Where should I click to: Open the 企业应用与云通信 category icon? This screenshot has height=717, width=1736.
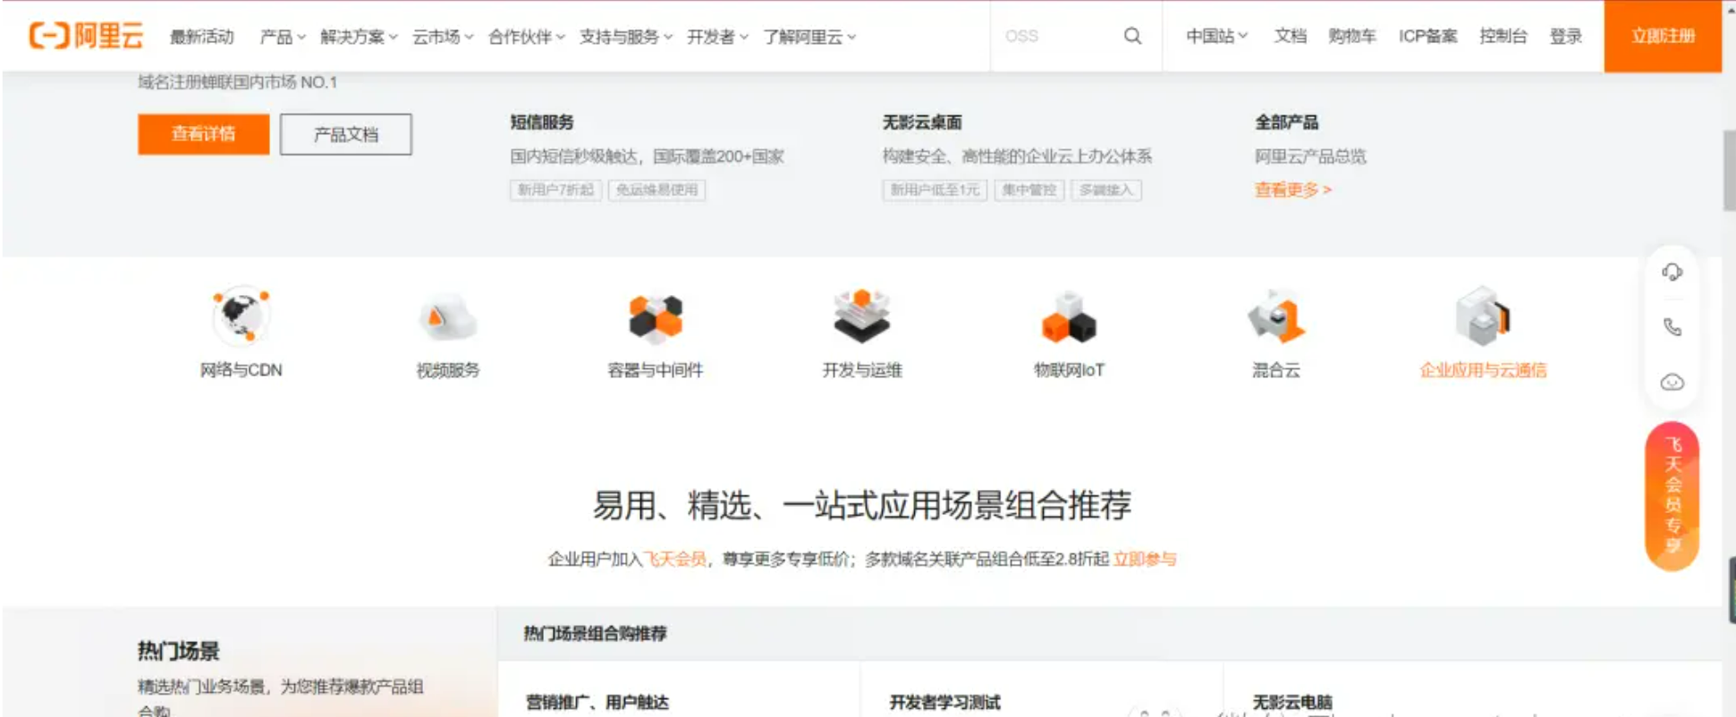[1483, 316]
